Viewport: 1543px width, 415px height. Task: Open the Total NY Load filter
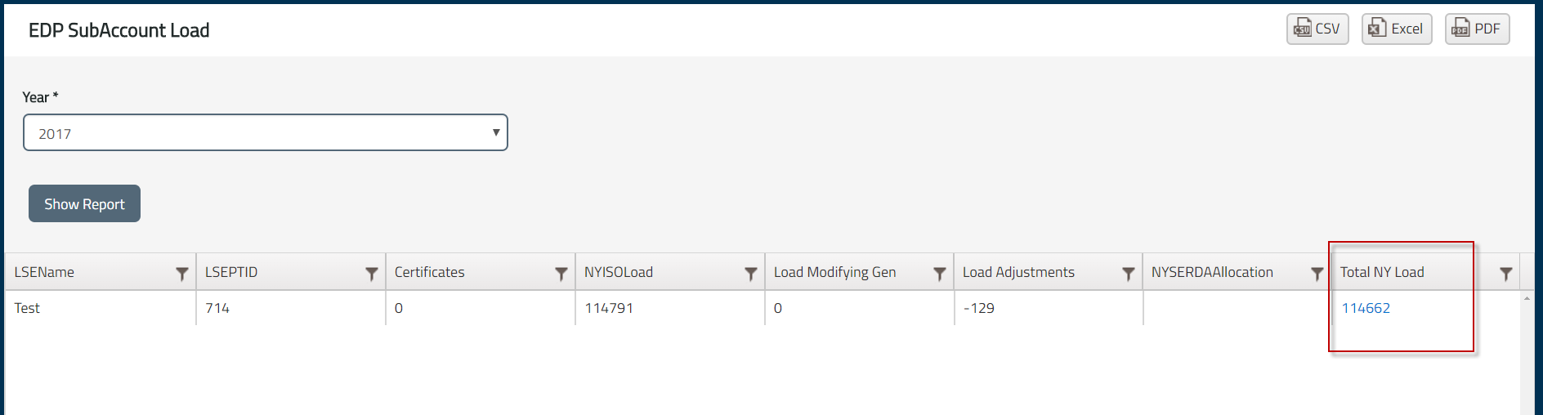coord(1506,274)
